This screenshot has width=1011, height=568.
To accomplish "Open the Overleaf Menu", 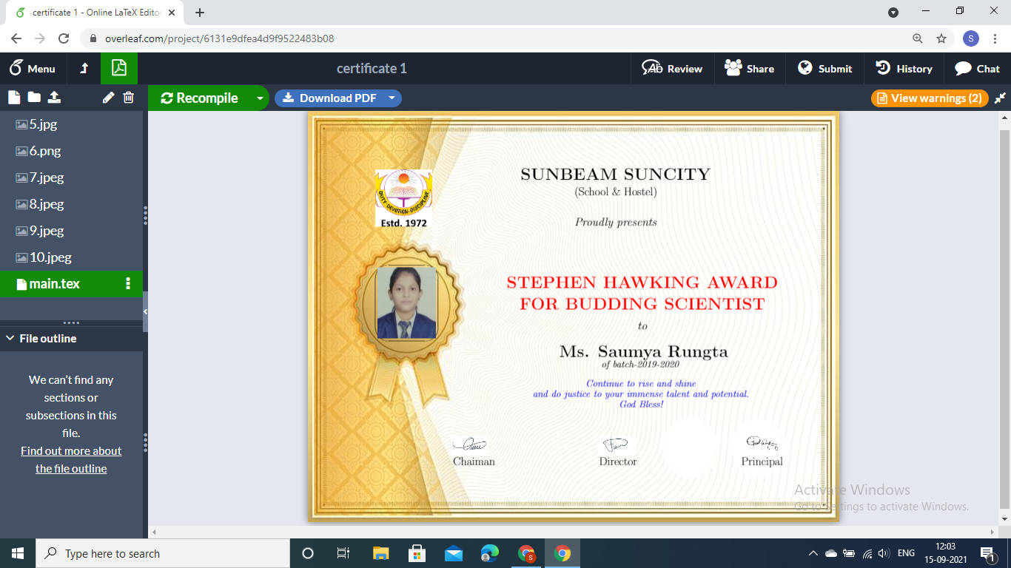I will 32,68.
